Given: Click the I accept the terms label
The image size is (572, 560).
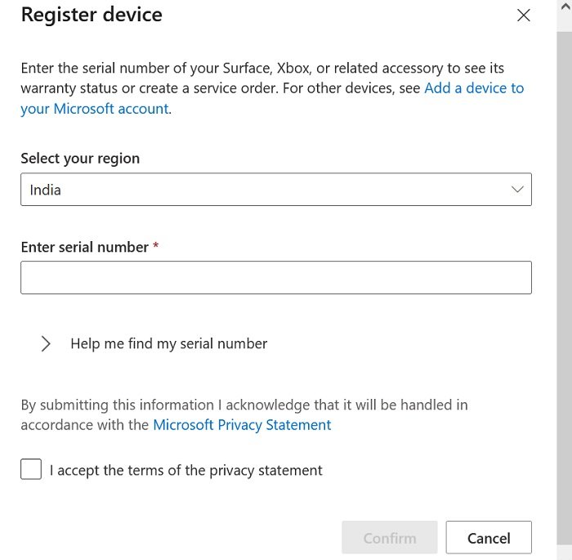Looking at the screenshot, I should (x=186, y=471).
